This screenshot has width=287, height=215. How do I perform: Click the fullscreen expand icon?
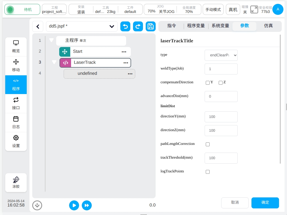click(x=254, y=10)
